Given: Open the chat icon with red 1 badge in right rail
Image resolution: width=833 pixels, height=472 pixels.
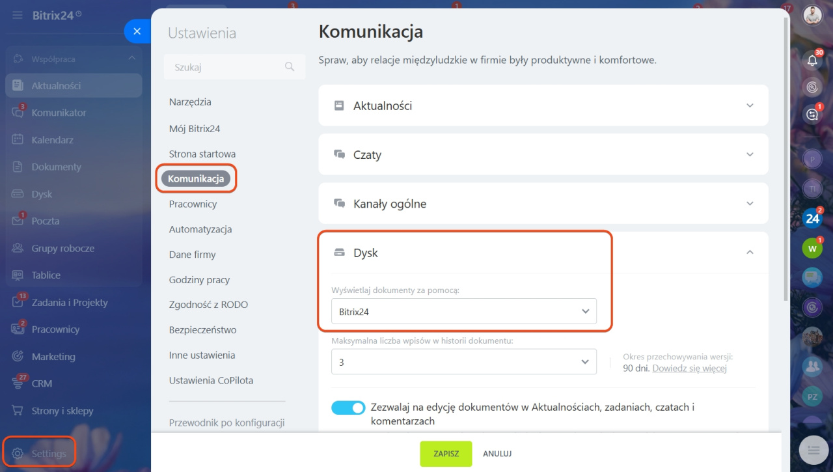Looking at the screenshot, I should [x=812, y=114].
